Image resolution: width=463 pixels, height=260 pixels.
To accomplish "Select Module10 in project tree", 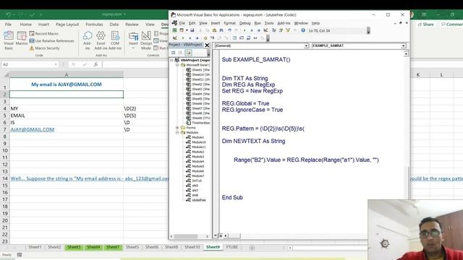I will 199,142.
